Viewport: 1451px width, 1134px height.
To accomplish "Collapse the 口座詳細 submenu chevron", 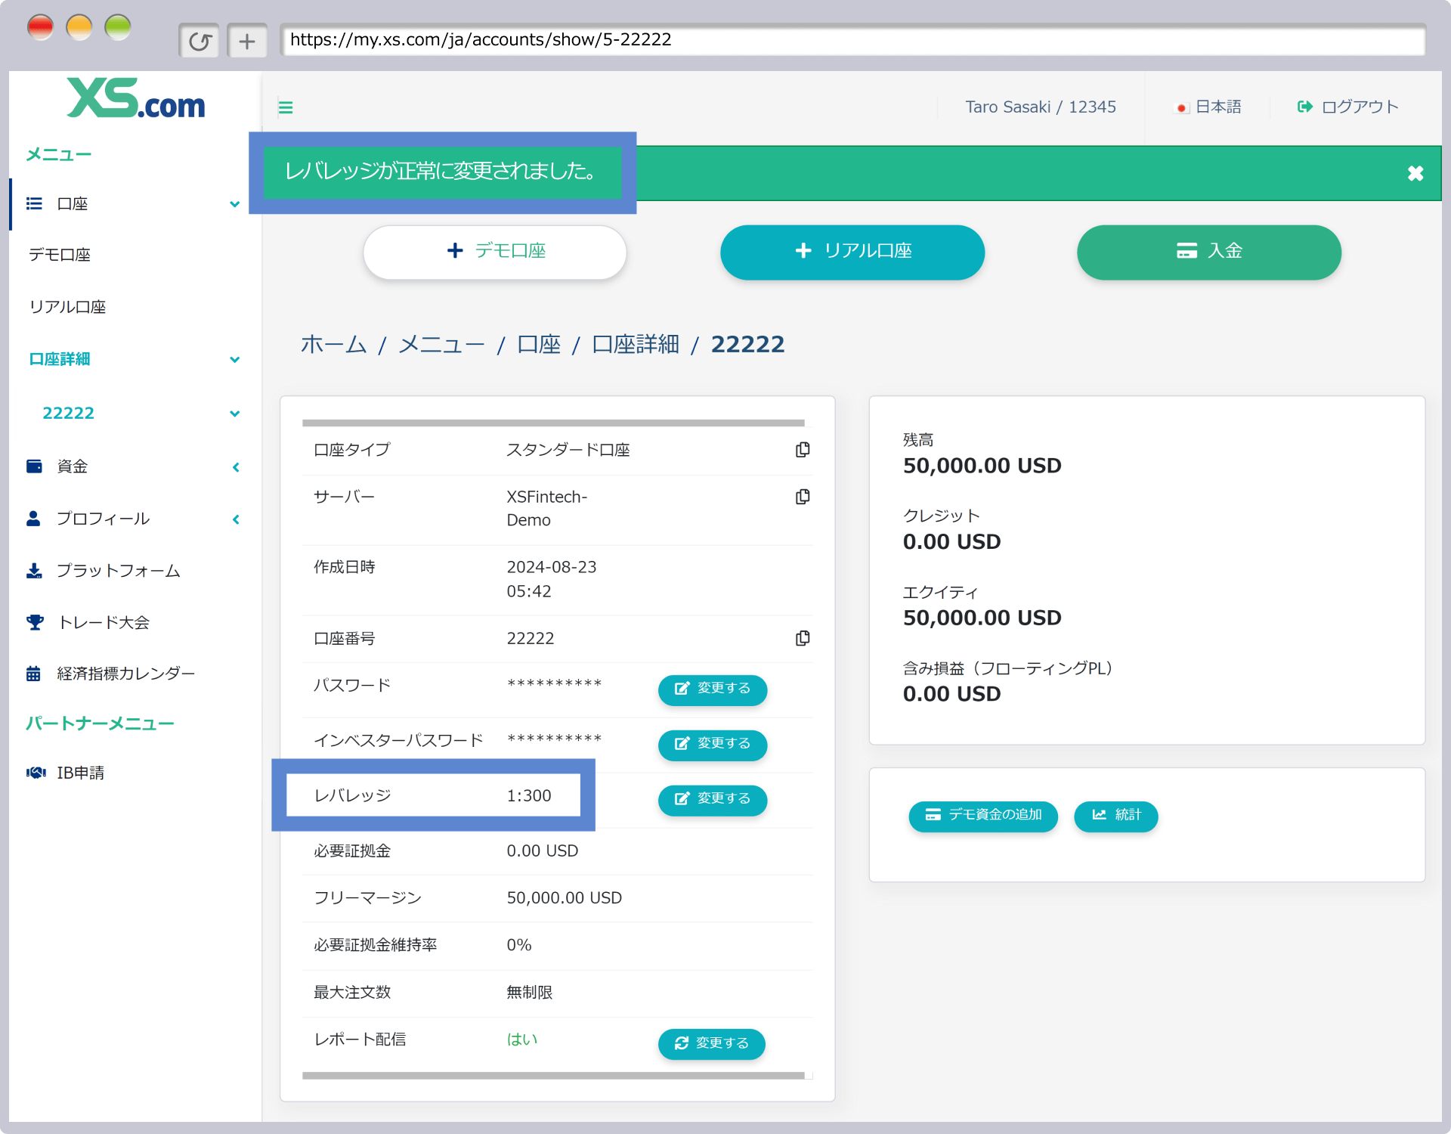I will coord(235,360).
